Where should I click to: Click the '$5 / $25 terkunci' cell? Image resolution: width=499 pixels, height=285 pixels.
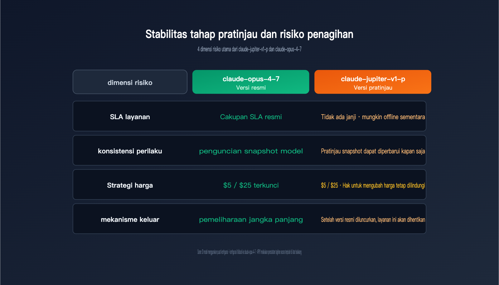point(251,185)
